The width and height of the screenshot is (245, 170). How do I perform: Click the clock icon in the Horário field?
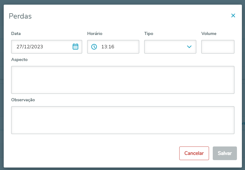tap(94, 47)
